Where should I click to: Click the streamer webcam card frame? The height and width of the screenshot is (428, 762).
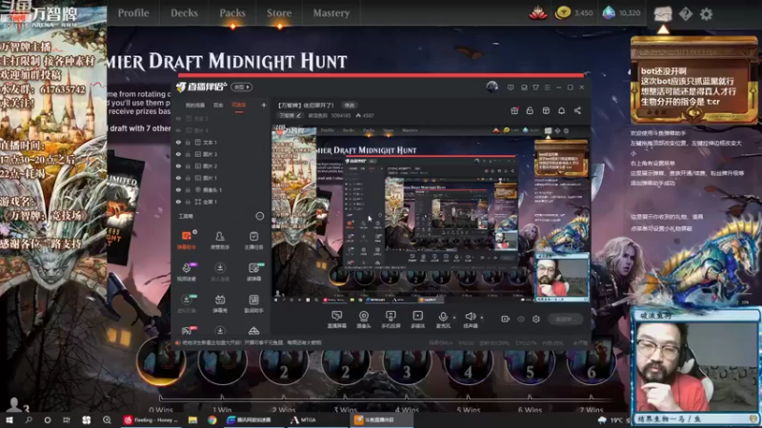(696, 365)
